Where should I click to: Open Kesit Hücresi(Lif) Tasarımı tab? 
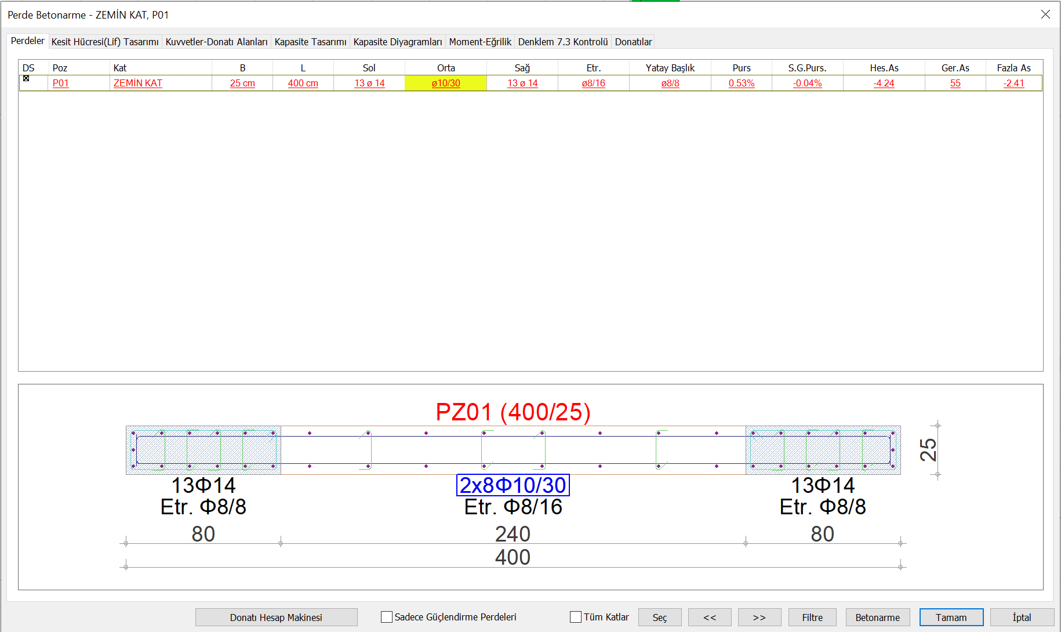(x=105, y=42)
